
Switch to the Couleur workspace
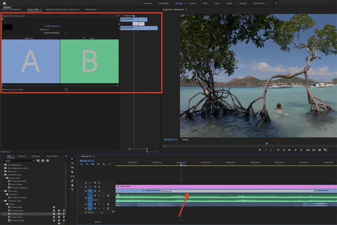pyautogui.click(x=193, y=3)
